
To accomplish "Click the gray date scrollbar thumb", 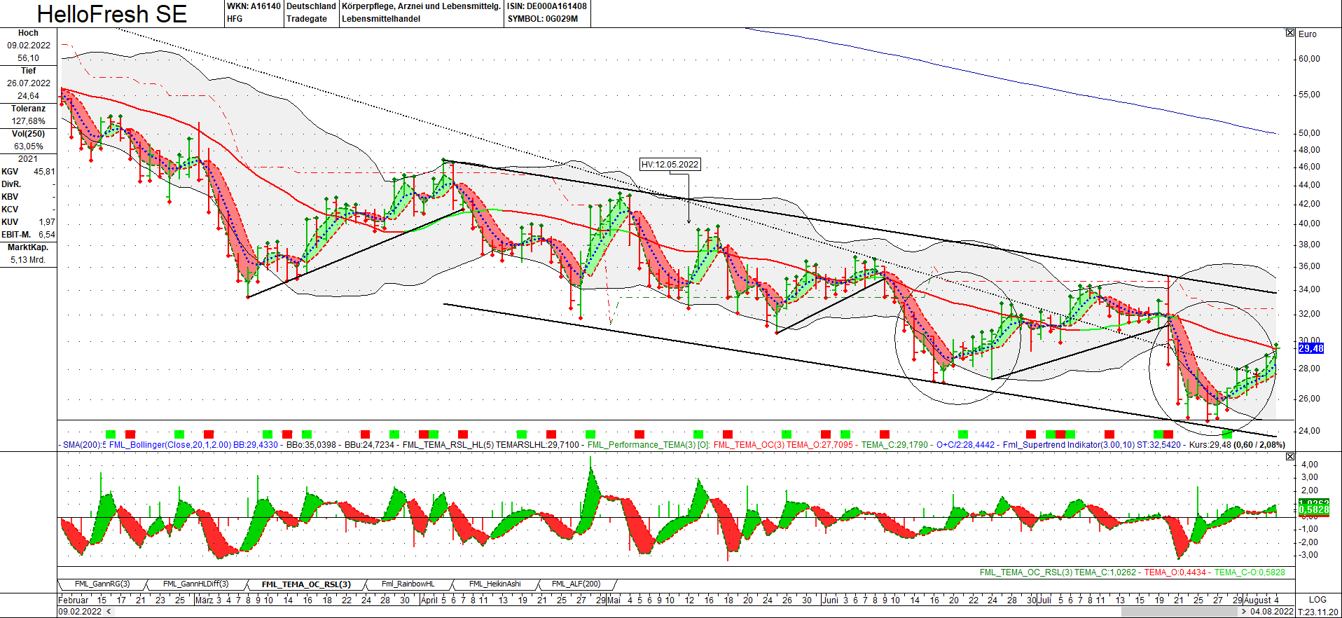I will [x=1180, y=612].
